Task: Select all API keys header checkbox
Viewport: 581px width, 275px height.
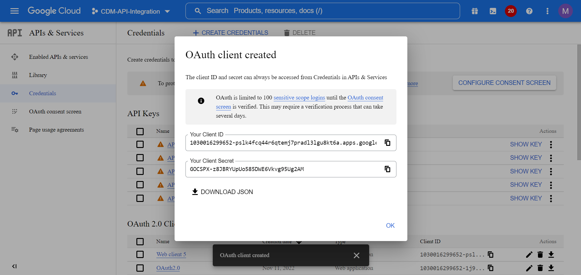Action: (x=140, y=131)
